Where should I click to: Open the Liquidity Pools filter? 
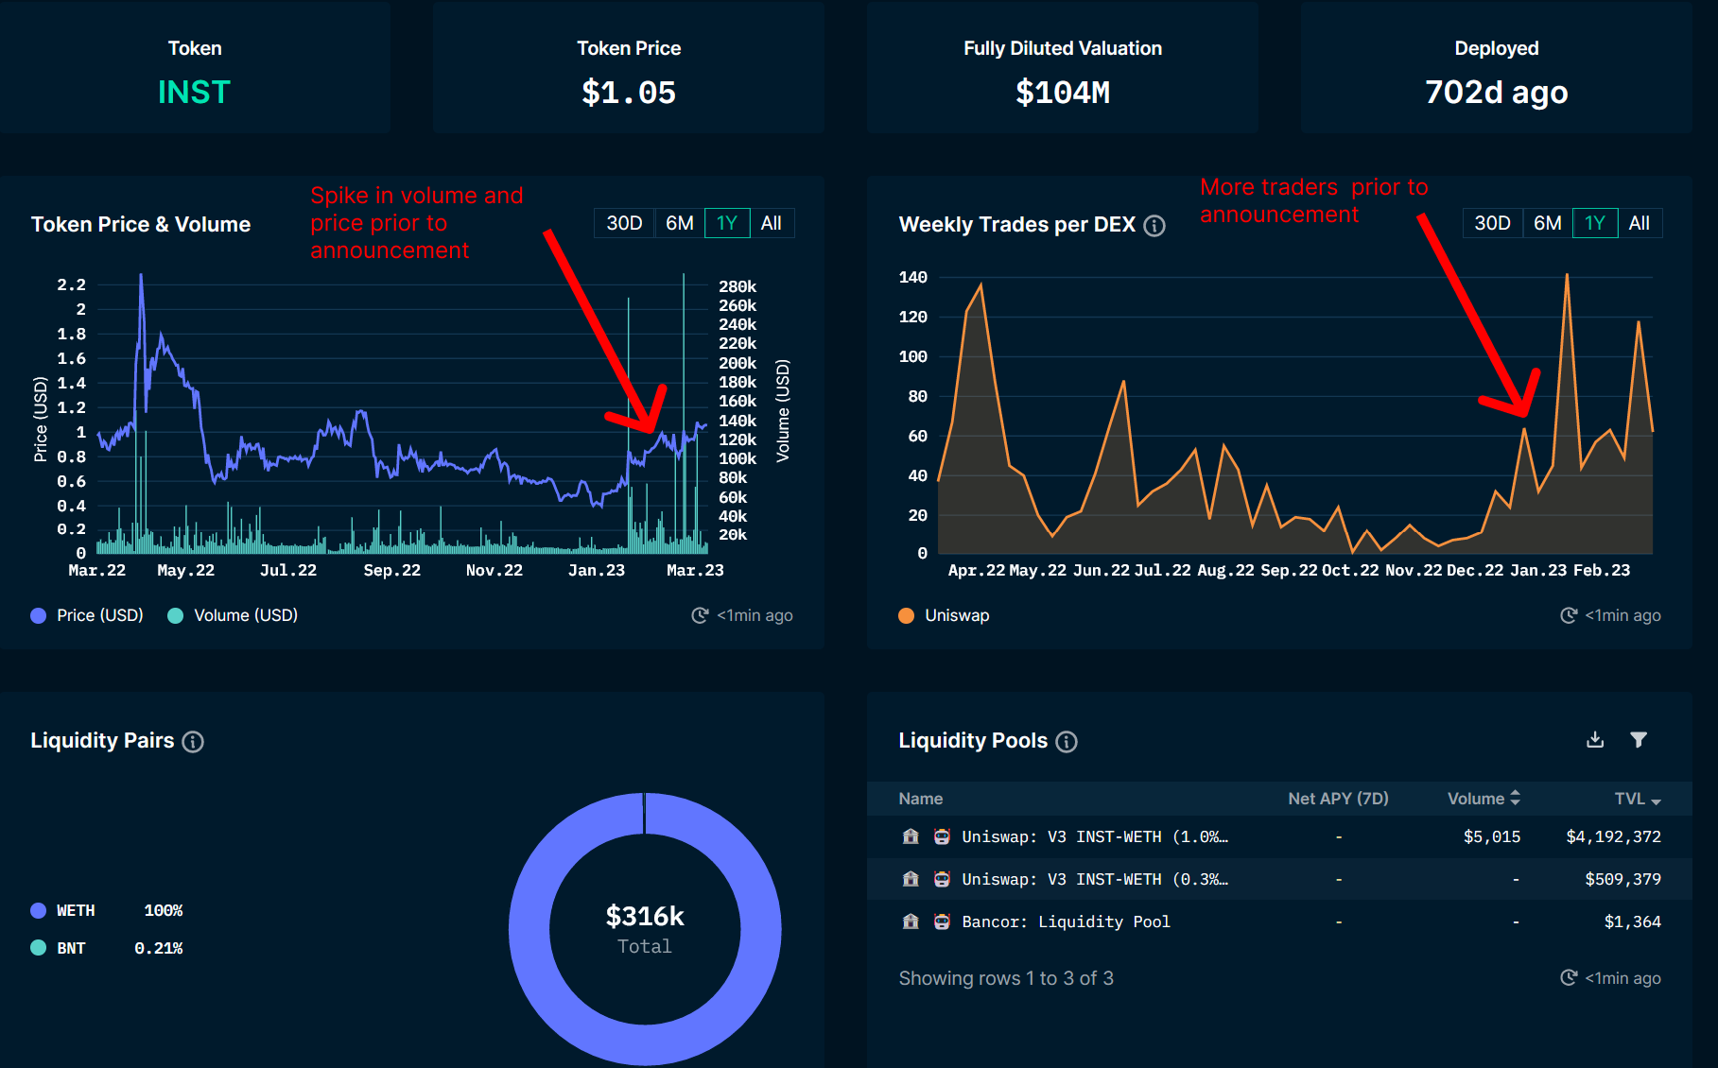[1639, 739]
